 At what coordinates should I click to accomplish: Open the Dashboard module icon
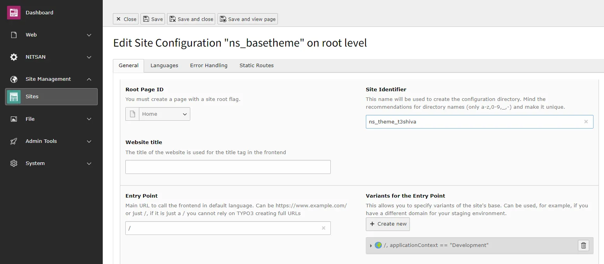(14, 12)
